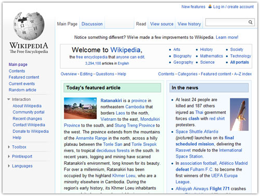Open the Ratanakiri article link
This screenshot has width=260, height=196.
[111, 101]
